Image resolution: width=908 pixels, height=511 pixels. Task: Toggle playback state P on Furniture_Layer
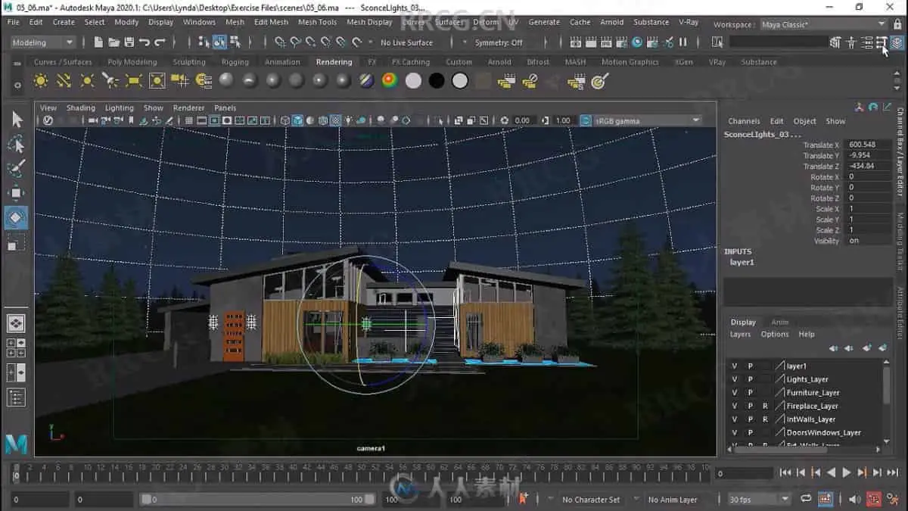(750, 393)
